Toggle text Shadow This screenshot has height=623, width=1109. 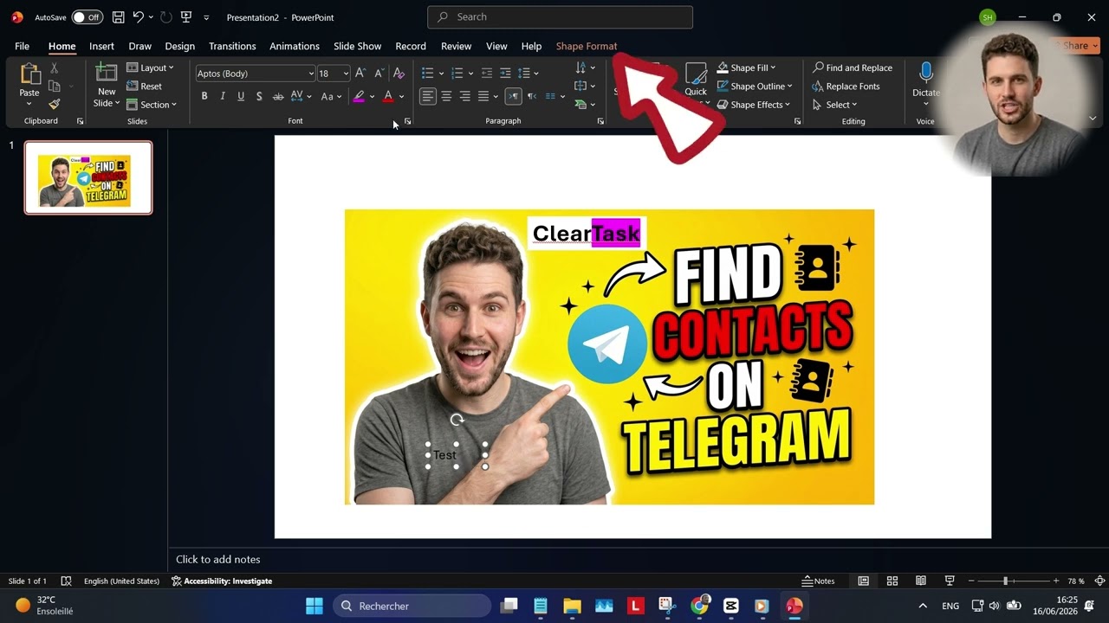pos(259,96)
